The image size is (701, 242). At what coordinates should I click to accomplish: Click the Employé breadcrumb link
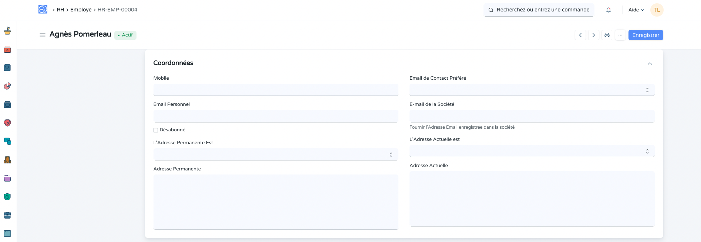click(81, 10)
